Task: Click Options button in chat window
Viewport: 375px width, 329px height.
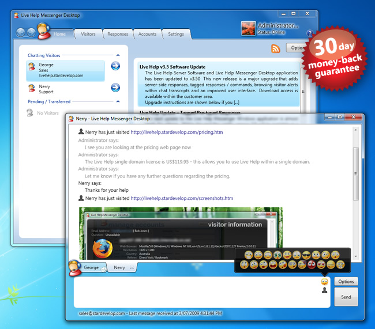Action: 346,281
